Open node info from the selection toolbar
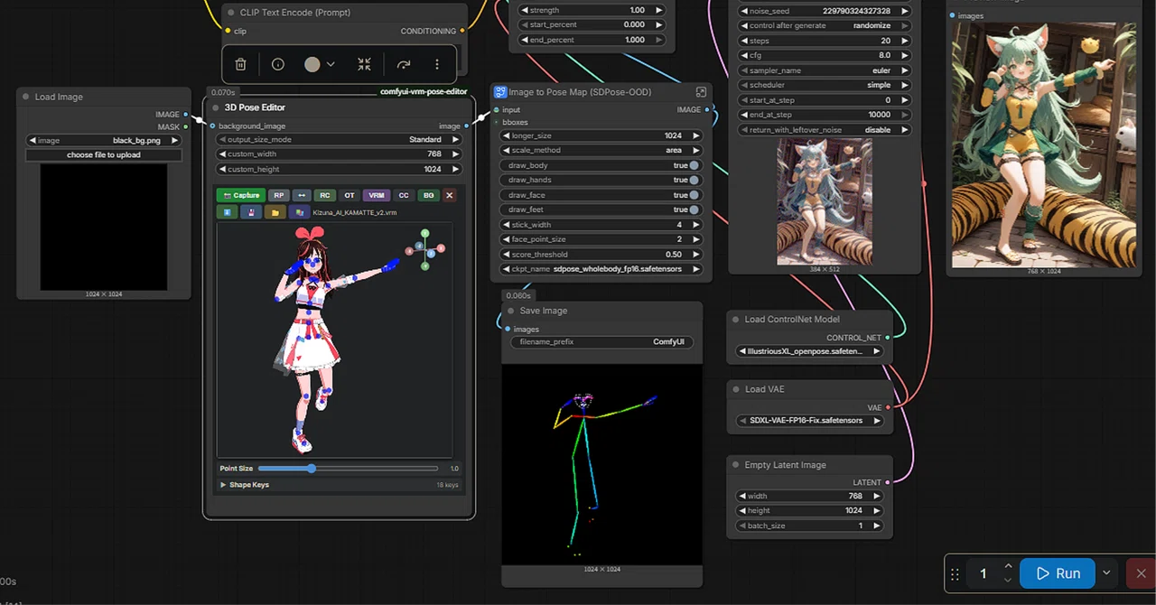This screenshot has height=605, width=1156. point(277,64)
